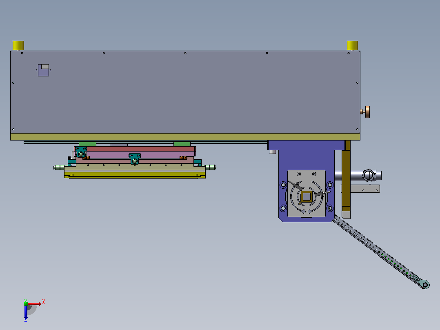Click the green Y axis dot of triad
This screenshot has height=330, width=440.
pos(26,303)
